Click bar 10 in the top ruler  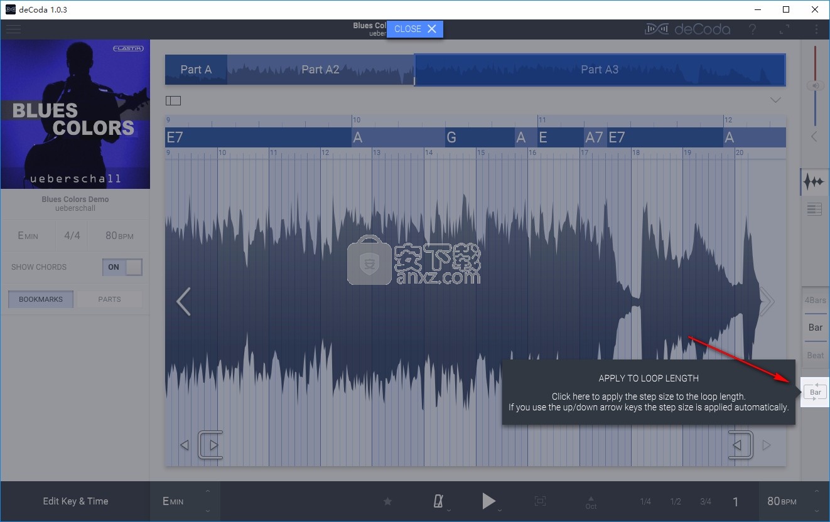tap(357, 120)
